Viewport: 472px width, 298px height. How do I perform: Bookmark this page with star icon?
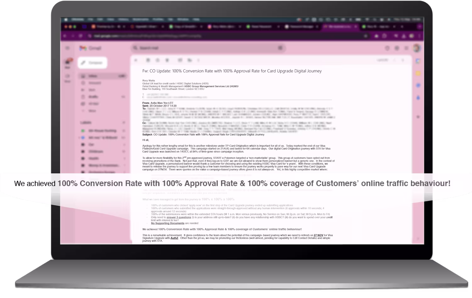click(x=365, y=36)
